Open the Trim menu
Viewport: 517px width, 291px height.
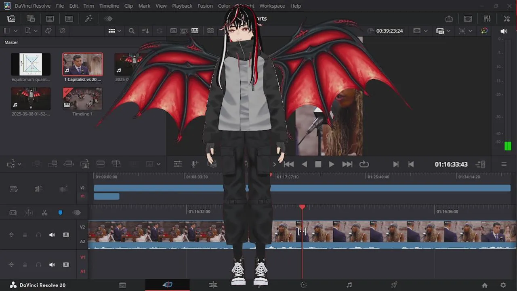88,6
